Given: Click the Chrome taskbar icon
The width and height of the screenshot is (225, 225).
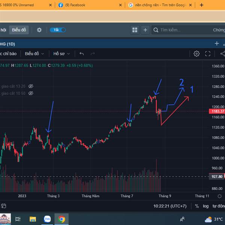Looking at the screenshot, I should click(x=61, y=219).
